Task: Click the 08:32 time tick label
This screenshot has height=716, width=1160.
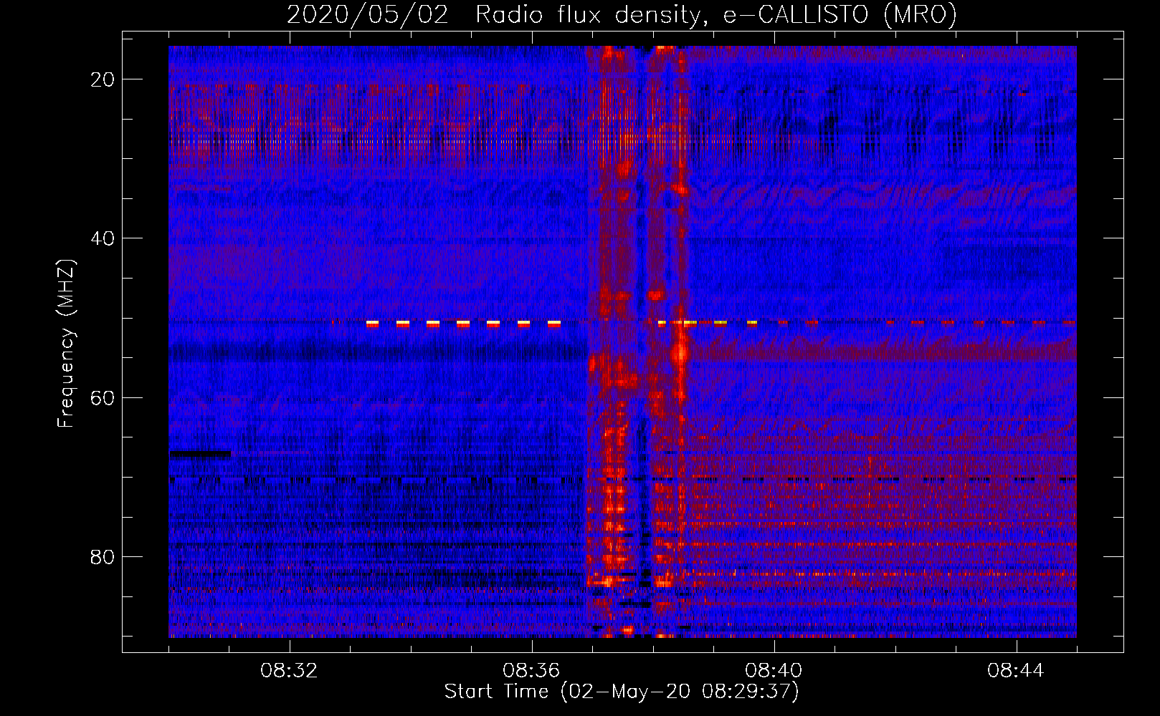Action: pos(290,671)
